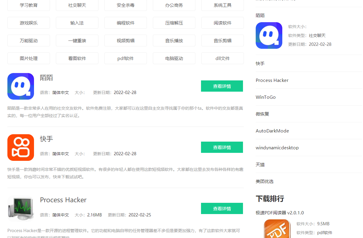Click the 微恢复 link in sidebar
Screen dimensions: 363x238
coord(262,114)
